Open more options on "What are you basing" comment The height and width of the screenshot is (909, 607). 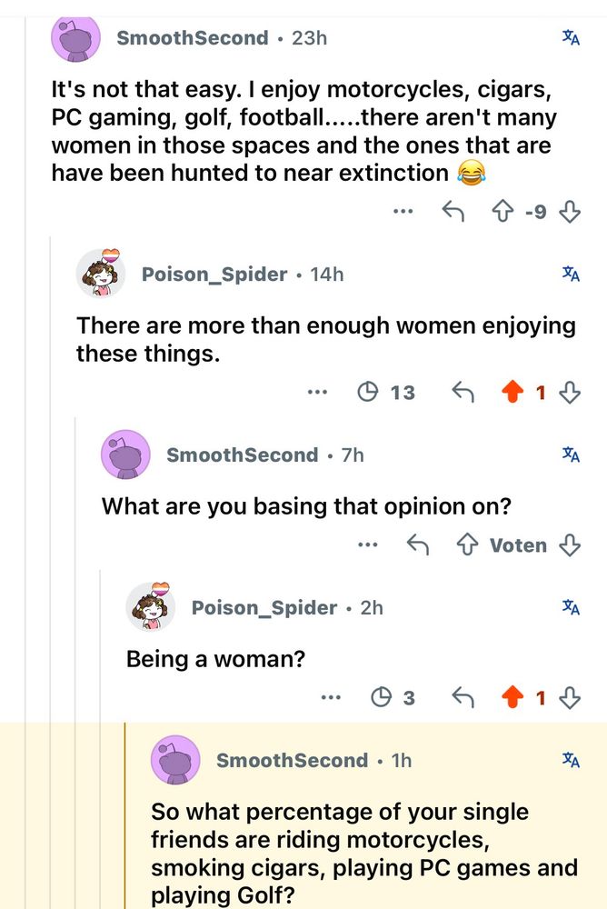coord(367,545)
